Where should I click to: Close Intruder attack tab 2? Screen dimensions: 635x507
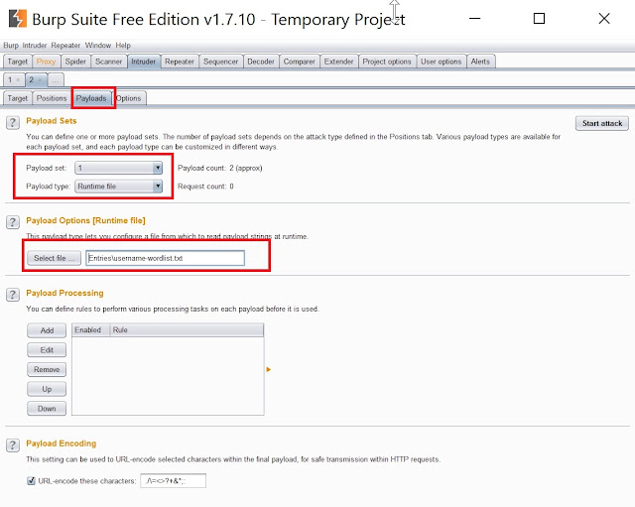point(40,79)
